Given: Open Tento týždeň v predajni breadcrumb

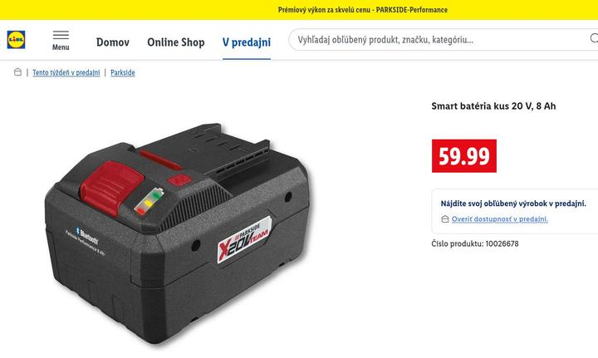Looking at the screenshot, I should [x=66, y=72].
